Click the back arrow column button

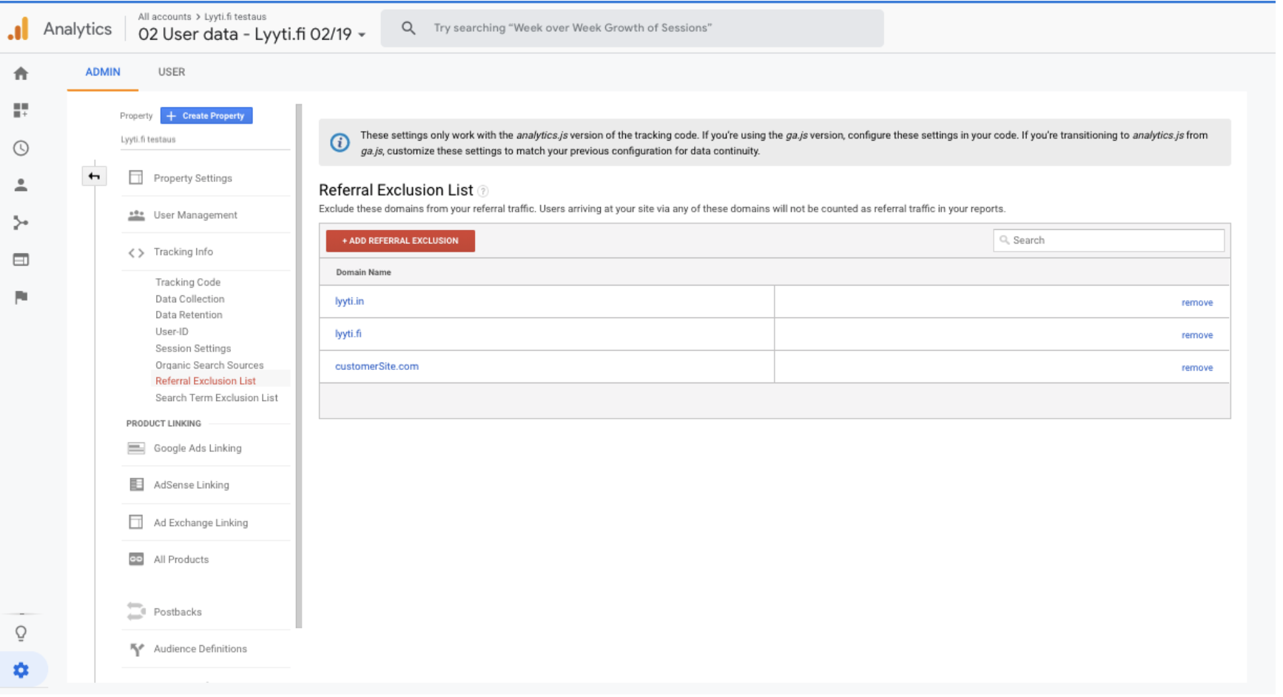(94, 177)
